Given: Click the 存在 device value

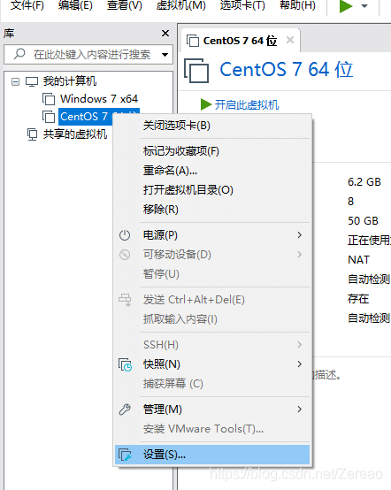Looking at the screenshot, I should 358,299.
